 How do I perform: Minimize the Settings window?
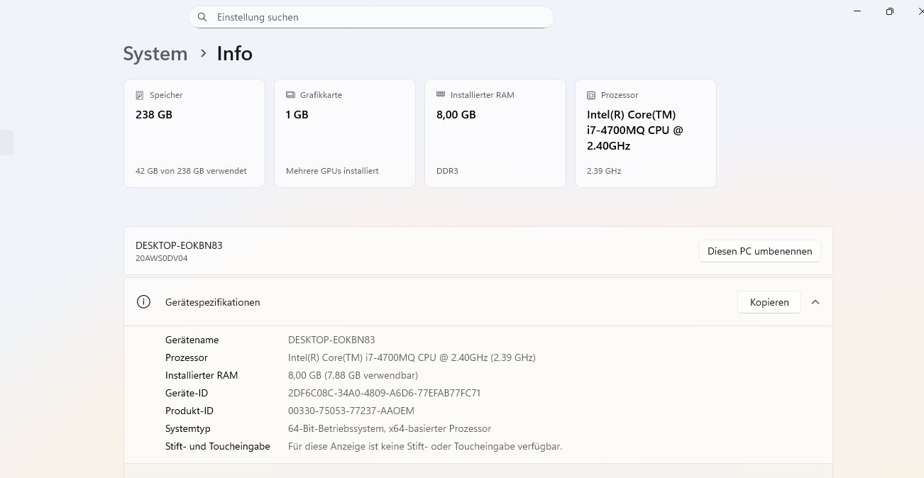coord(858,11)
